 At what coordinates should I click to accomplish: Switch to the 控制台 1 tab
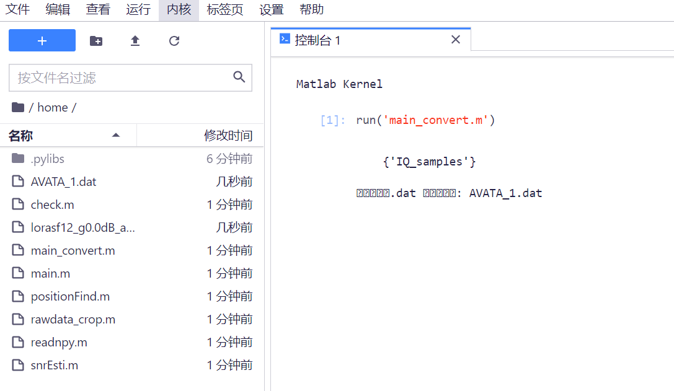(317, 40)
